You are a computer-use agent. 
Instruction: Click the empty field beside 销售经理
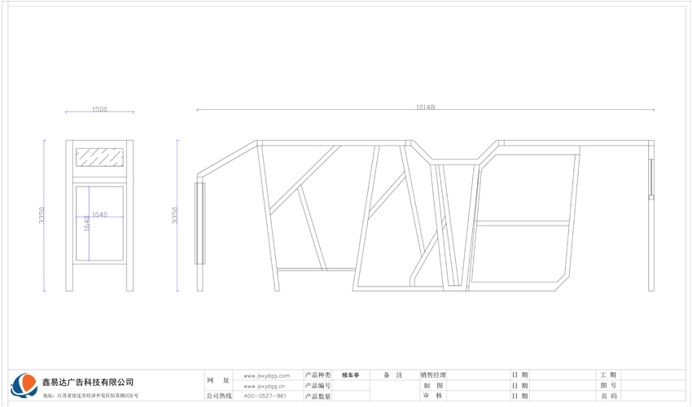479,375
